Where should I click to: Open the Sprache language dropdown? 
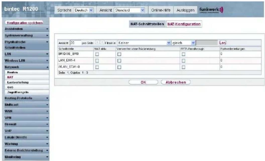coord(84,10)
